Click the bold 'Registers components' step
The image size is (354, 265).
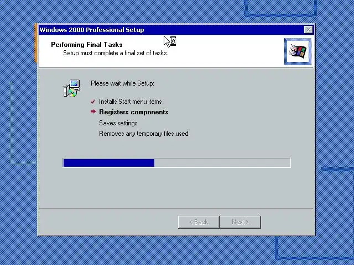(134, 112)
